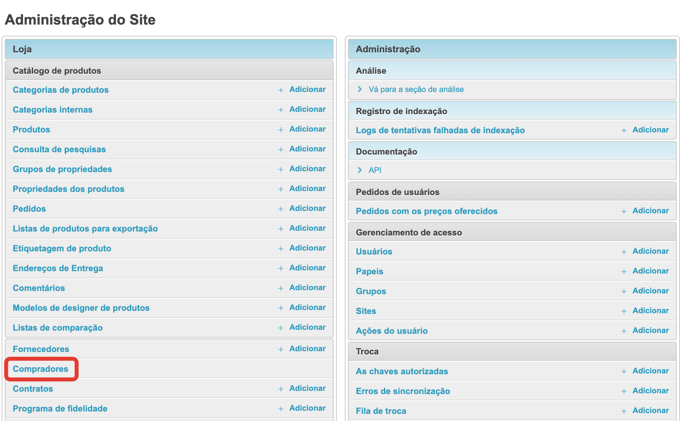Open Erros de sincronização list
This screenshot has height=421, width=680.
point(403,391)
